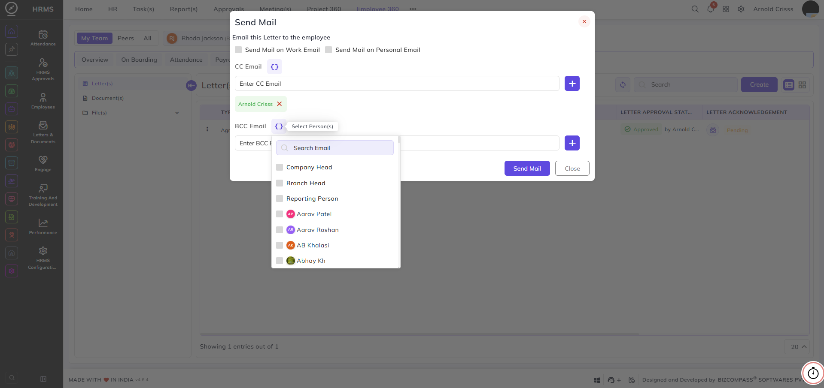The height and width of the screenshot is (388, 824).
Task: Check Send Mail on Work Email
Action: (x=238, y=50)
